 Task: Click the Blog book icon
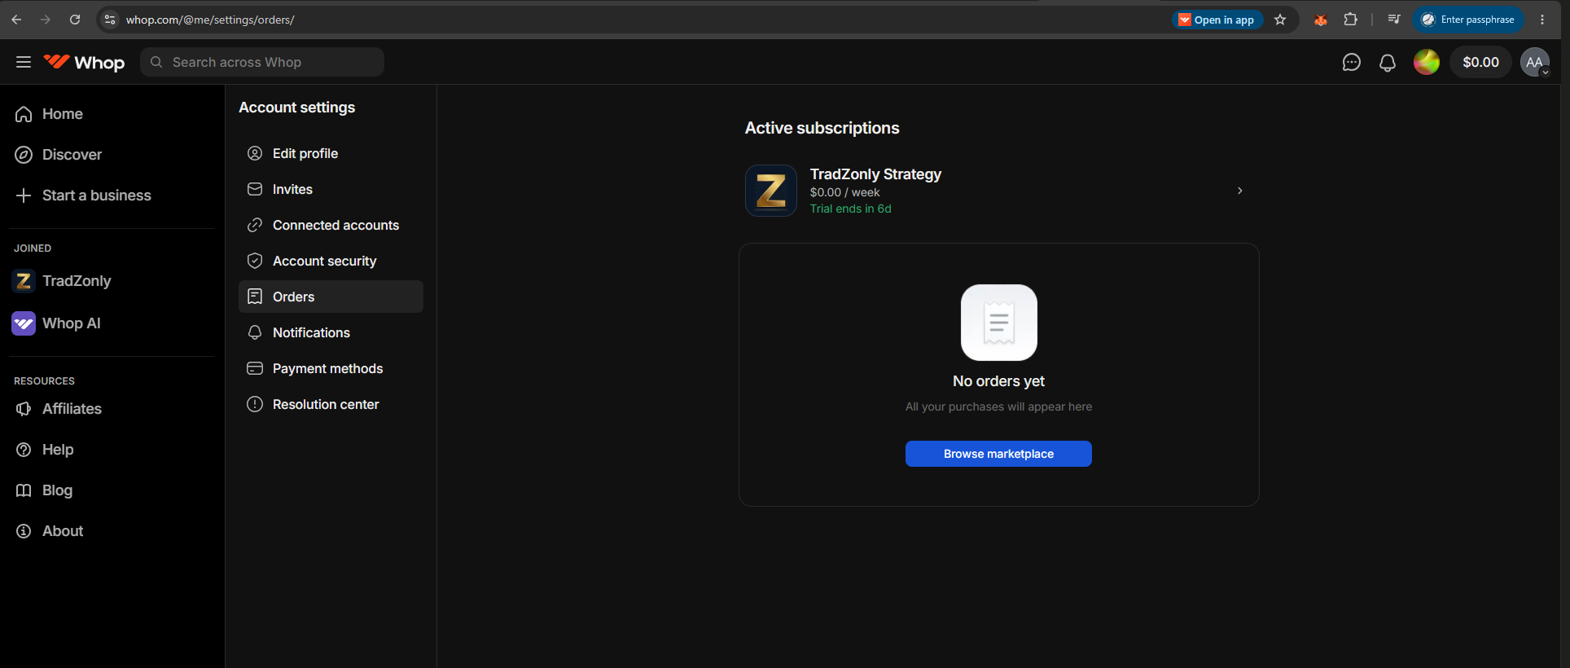point(24,490)
